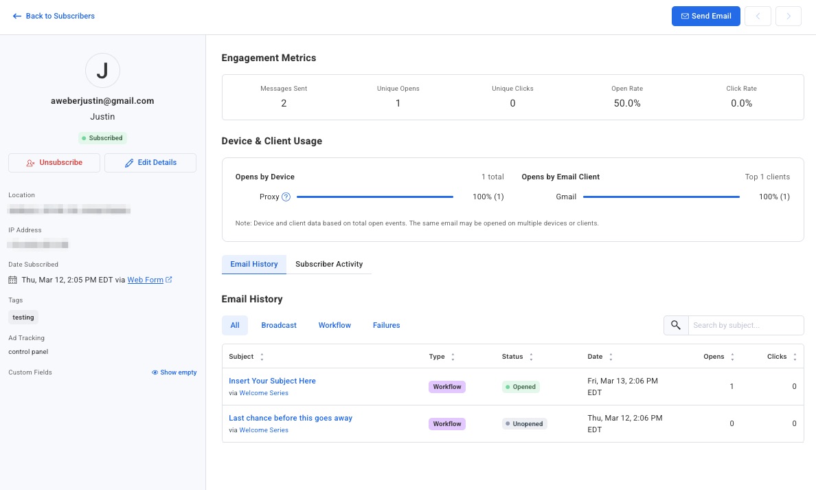The height and width of the screenshot is (490, 816).
Task: Click the Gmail usage progress bar
Action: pyautogui.click(x=661, y=197)
